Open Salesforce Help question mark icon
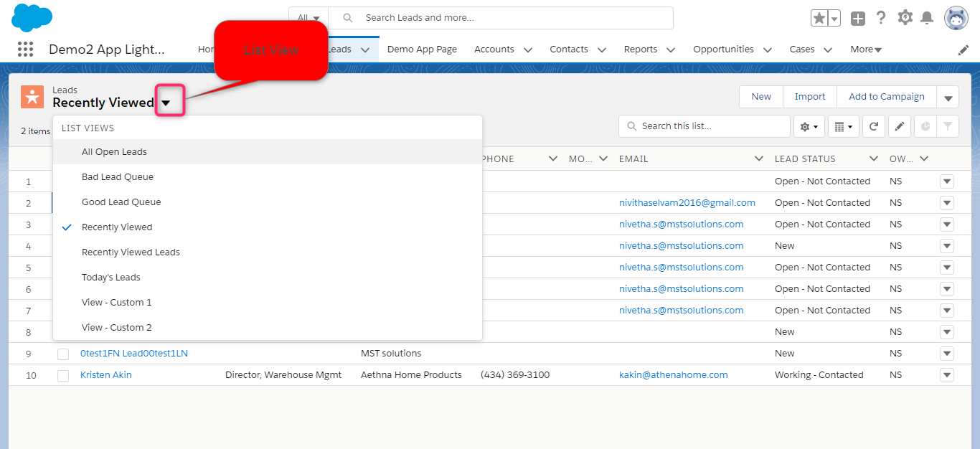The image size is (980, 449). (881, 17)
